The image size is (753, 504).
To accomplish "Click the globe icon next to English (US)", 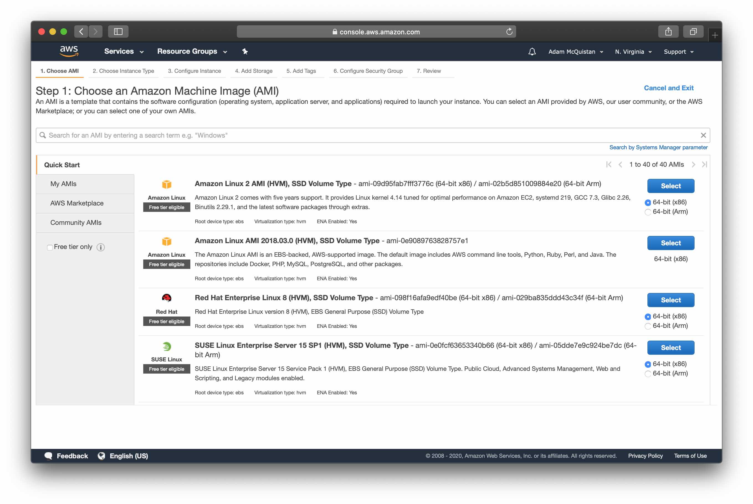I will click(x=101, y=456).
